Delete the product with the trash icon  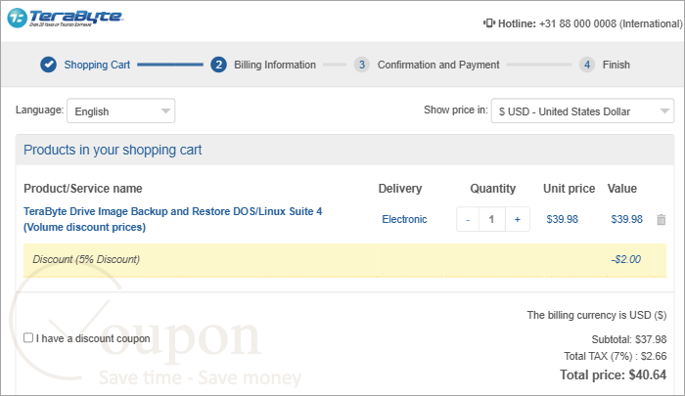[661, 220]
